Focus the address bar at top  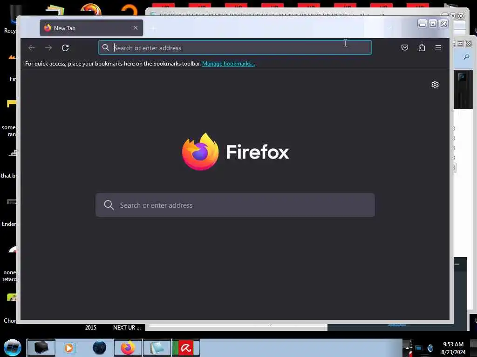235,48
